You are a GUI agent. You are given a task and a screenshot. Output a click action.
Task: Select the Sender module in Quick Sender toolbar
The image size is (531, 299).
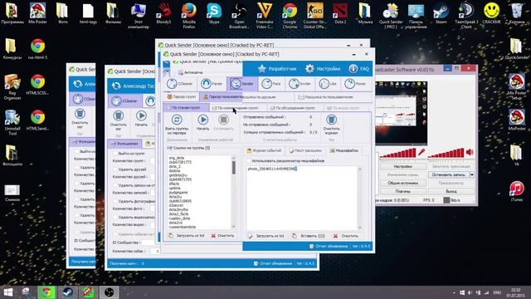[x=242, y=84]
